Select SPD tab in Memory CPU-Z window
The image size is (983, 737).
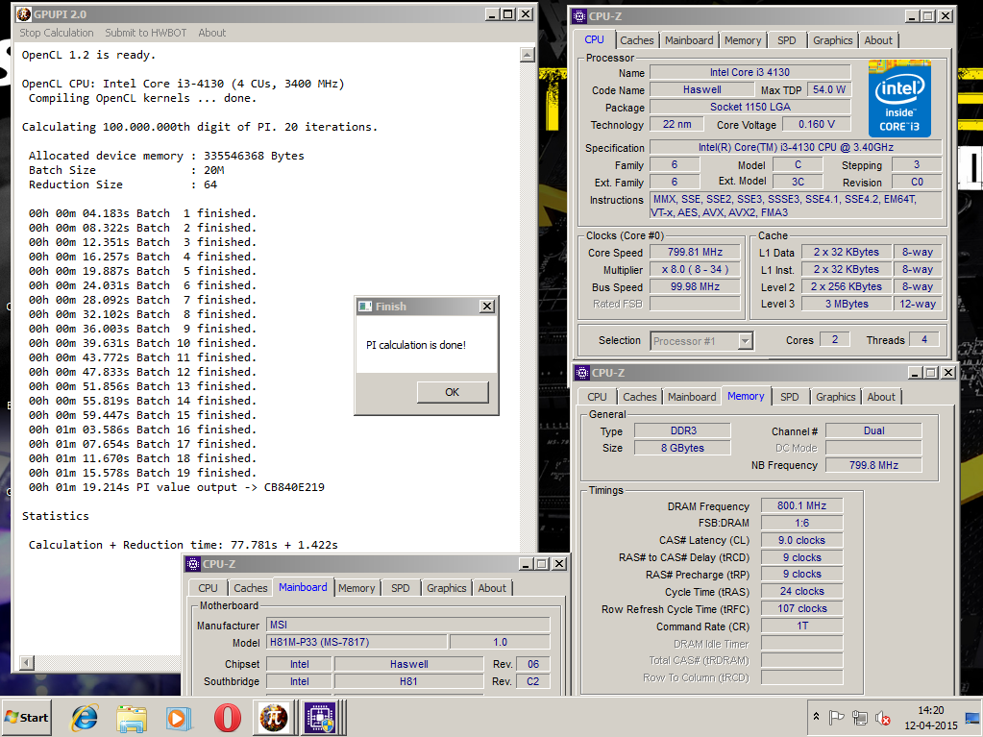pyautogui.click(x=790, y=397)
